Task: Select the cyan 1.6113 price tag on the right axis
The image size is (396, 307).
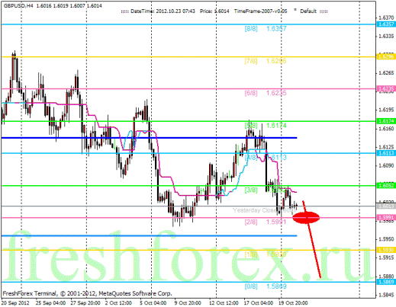Action: pos(386,153)
